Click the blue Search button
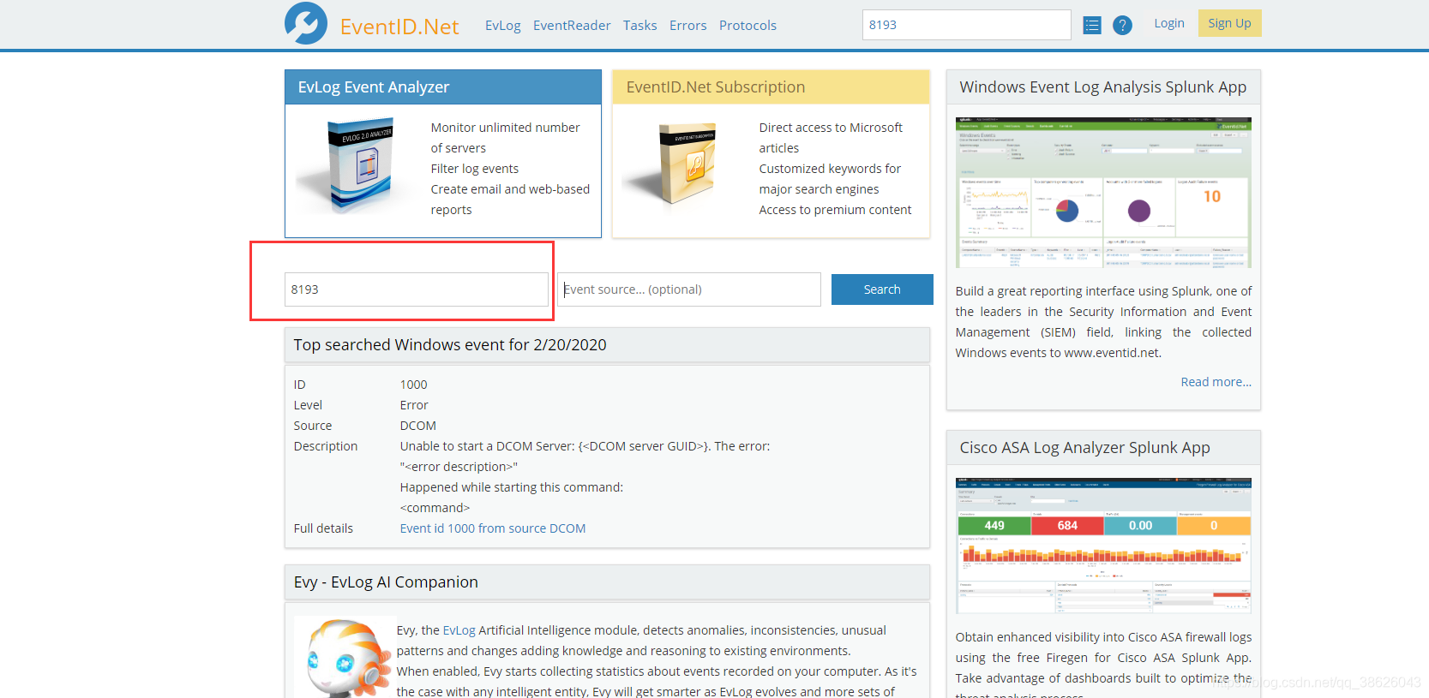1429x698 pixels. point(882,289)
